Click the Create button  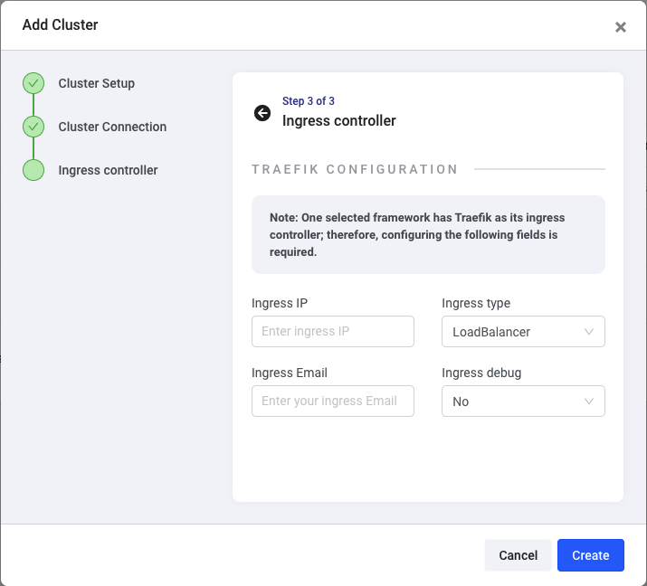point(591,555)
